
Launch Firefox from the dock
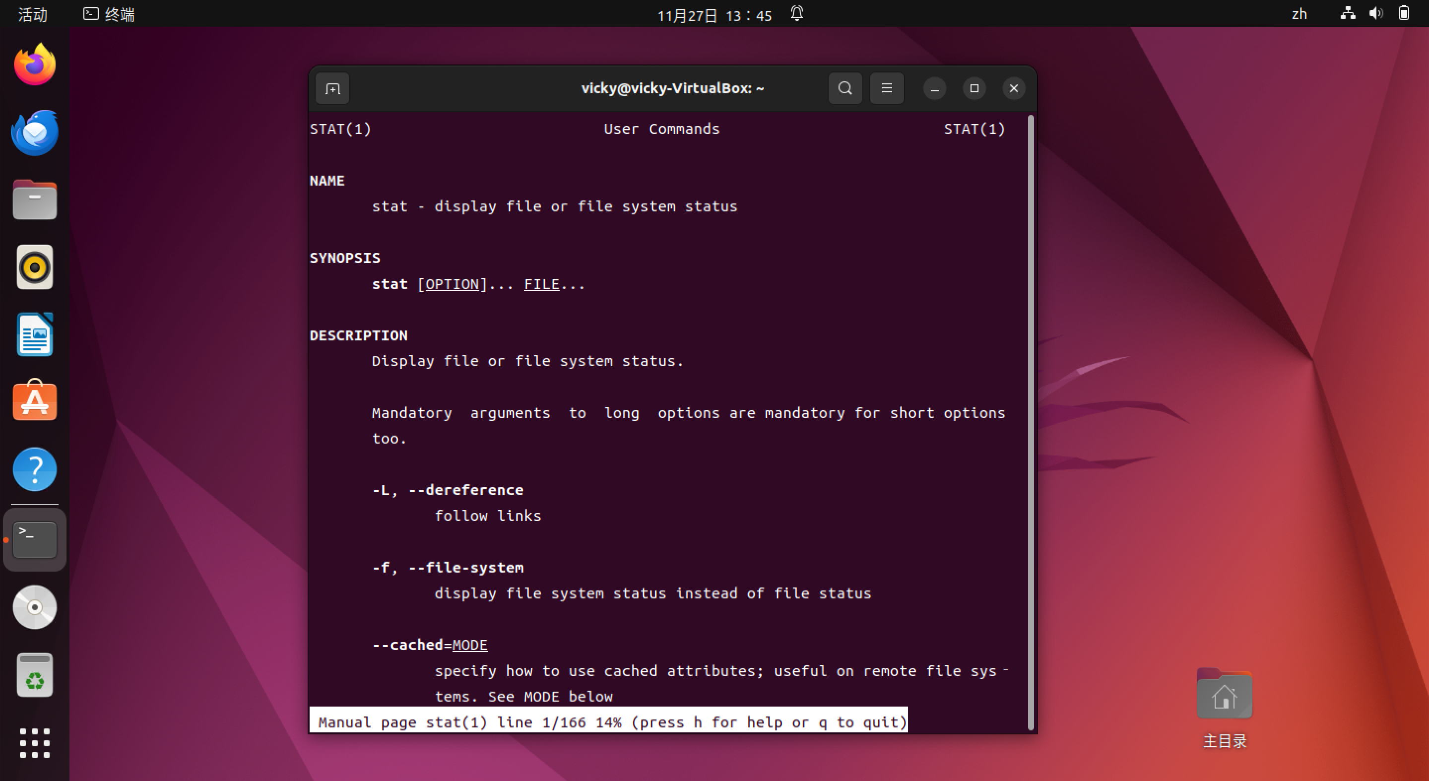pyautogui.click(x=34, y=65)
